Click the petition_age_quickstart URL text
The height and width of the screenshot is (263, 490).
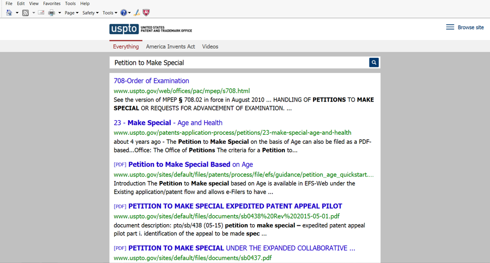click(x=243, y=174)
